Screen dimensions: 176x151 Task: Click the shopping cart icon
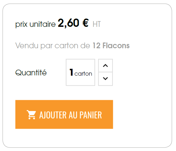coord(31,114)
